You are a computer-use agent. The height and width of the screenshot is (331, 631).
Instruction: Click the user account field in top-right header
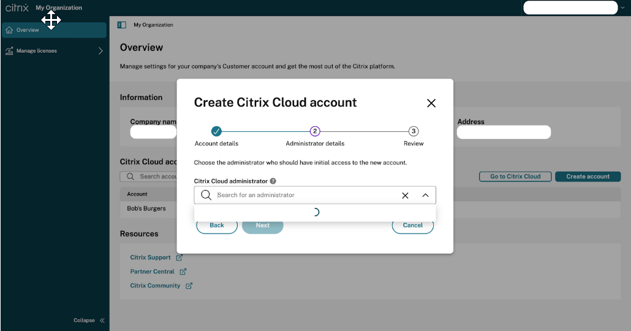click(x=570, y=7)
